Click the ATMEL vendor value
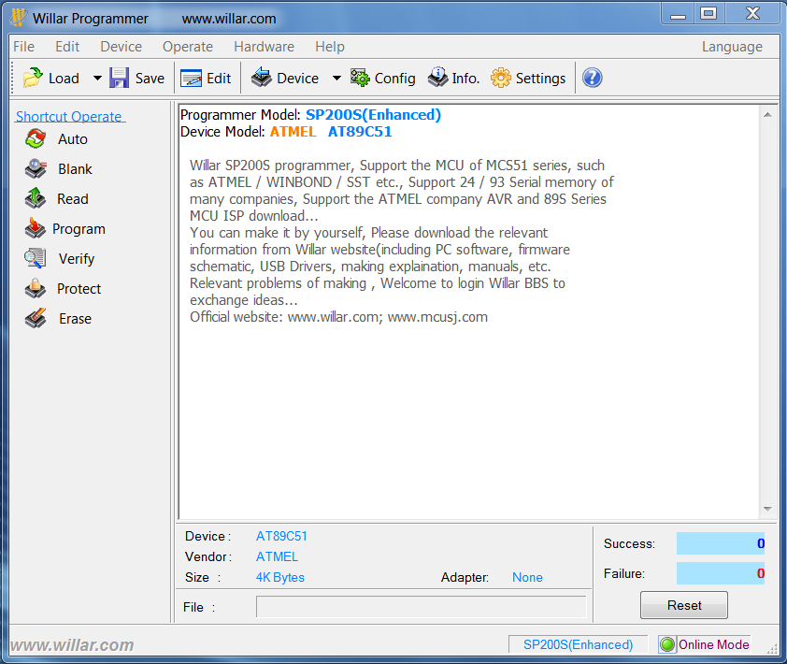The image size is (787, 664). [277, 557]
